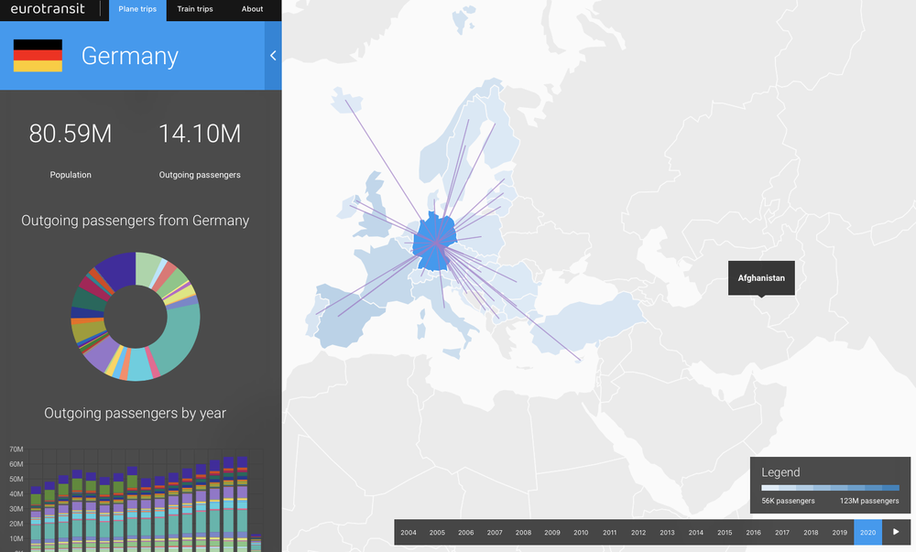Viewport: 916px width, 552px height.
Task: Select year 2017 on the timeline
Action: [782, 532]
